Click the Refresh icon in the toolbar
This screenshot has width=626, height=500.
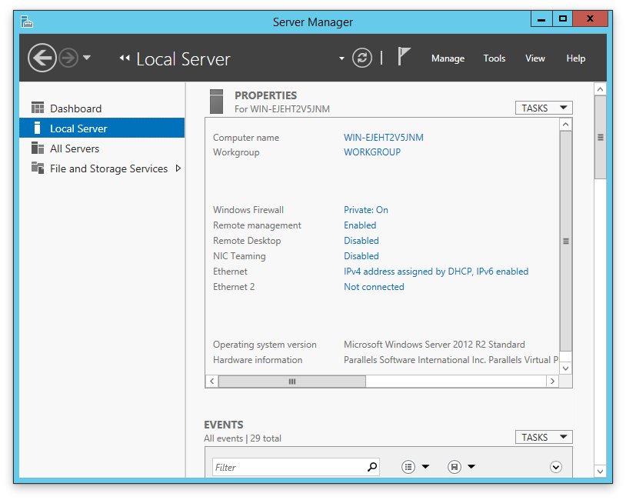pos(361,58)
